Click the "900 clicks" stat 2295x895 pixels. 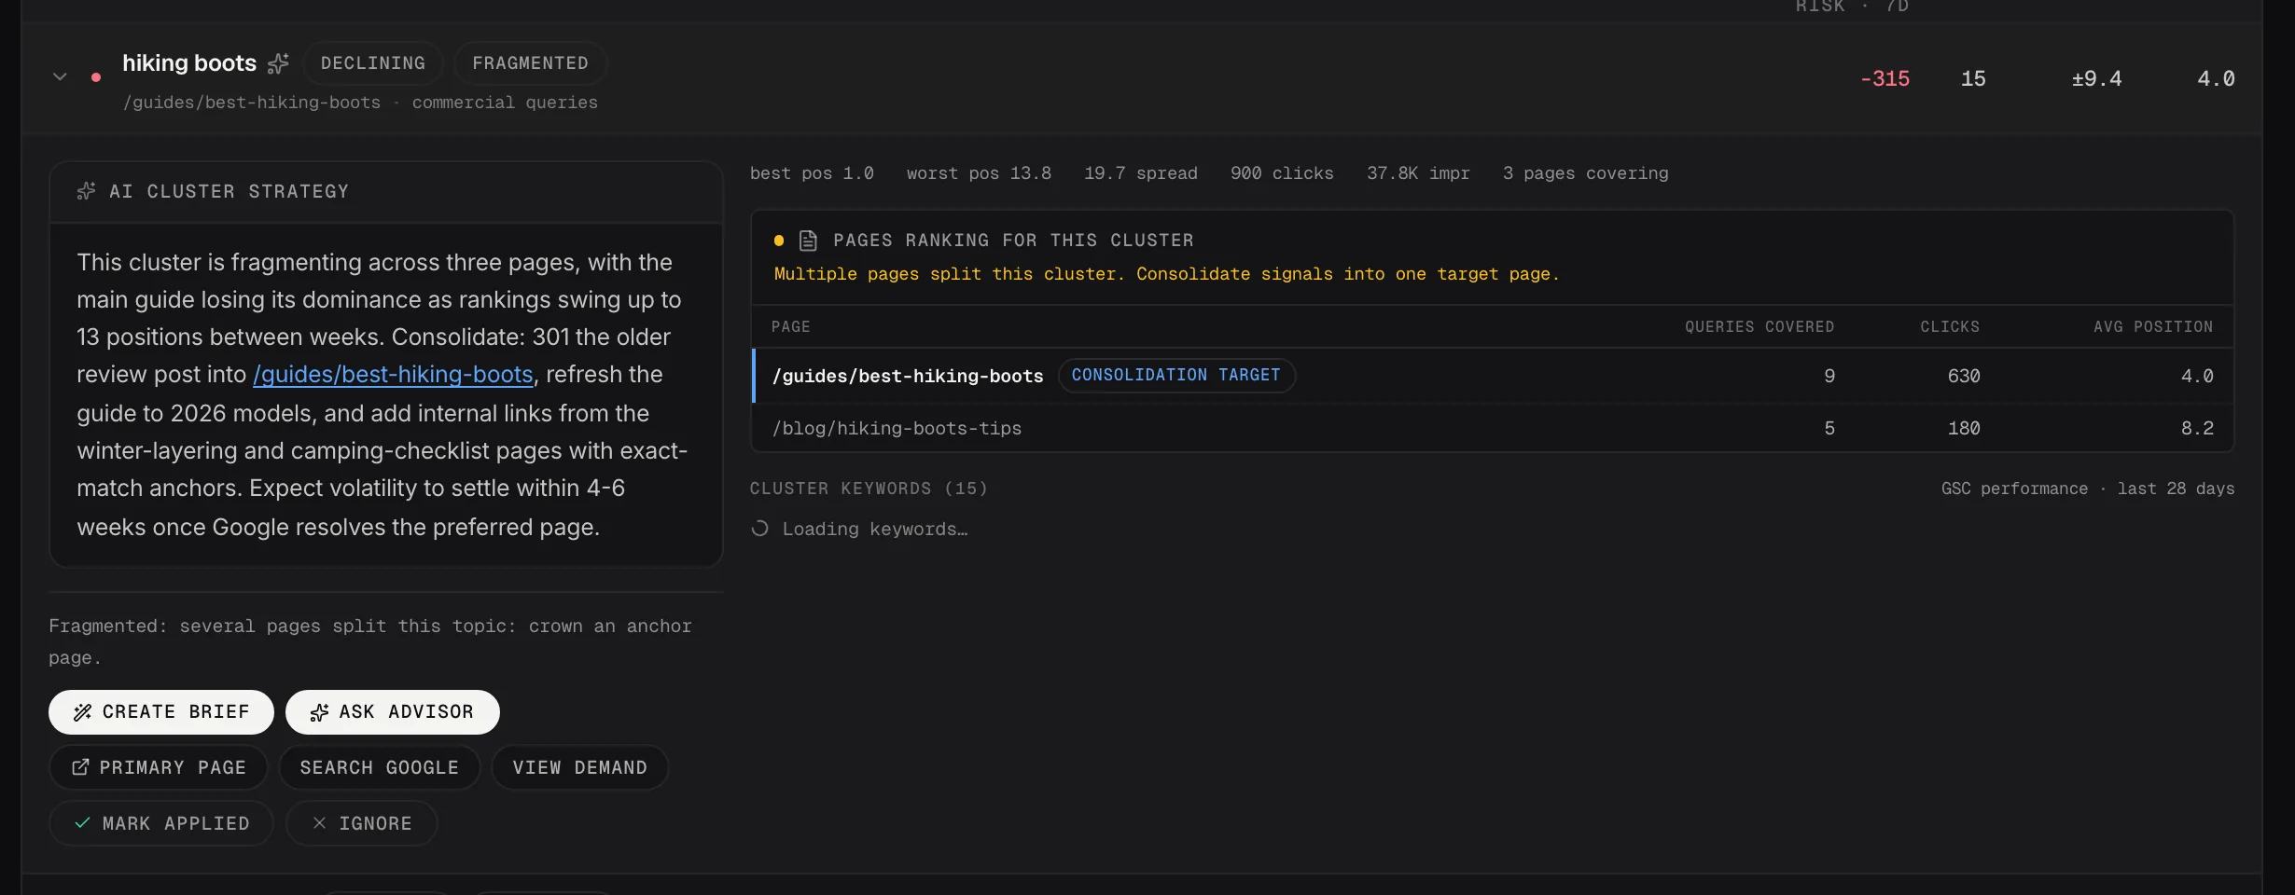point(1282,173)
